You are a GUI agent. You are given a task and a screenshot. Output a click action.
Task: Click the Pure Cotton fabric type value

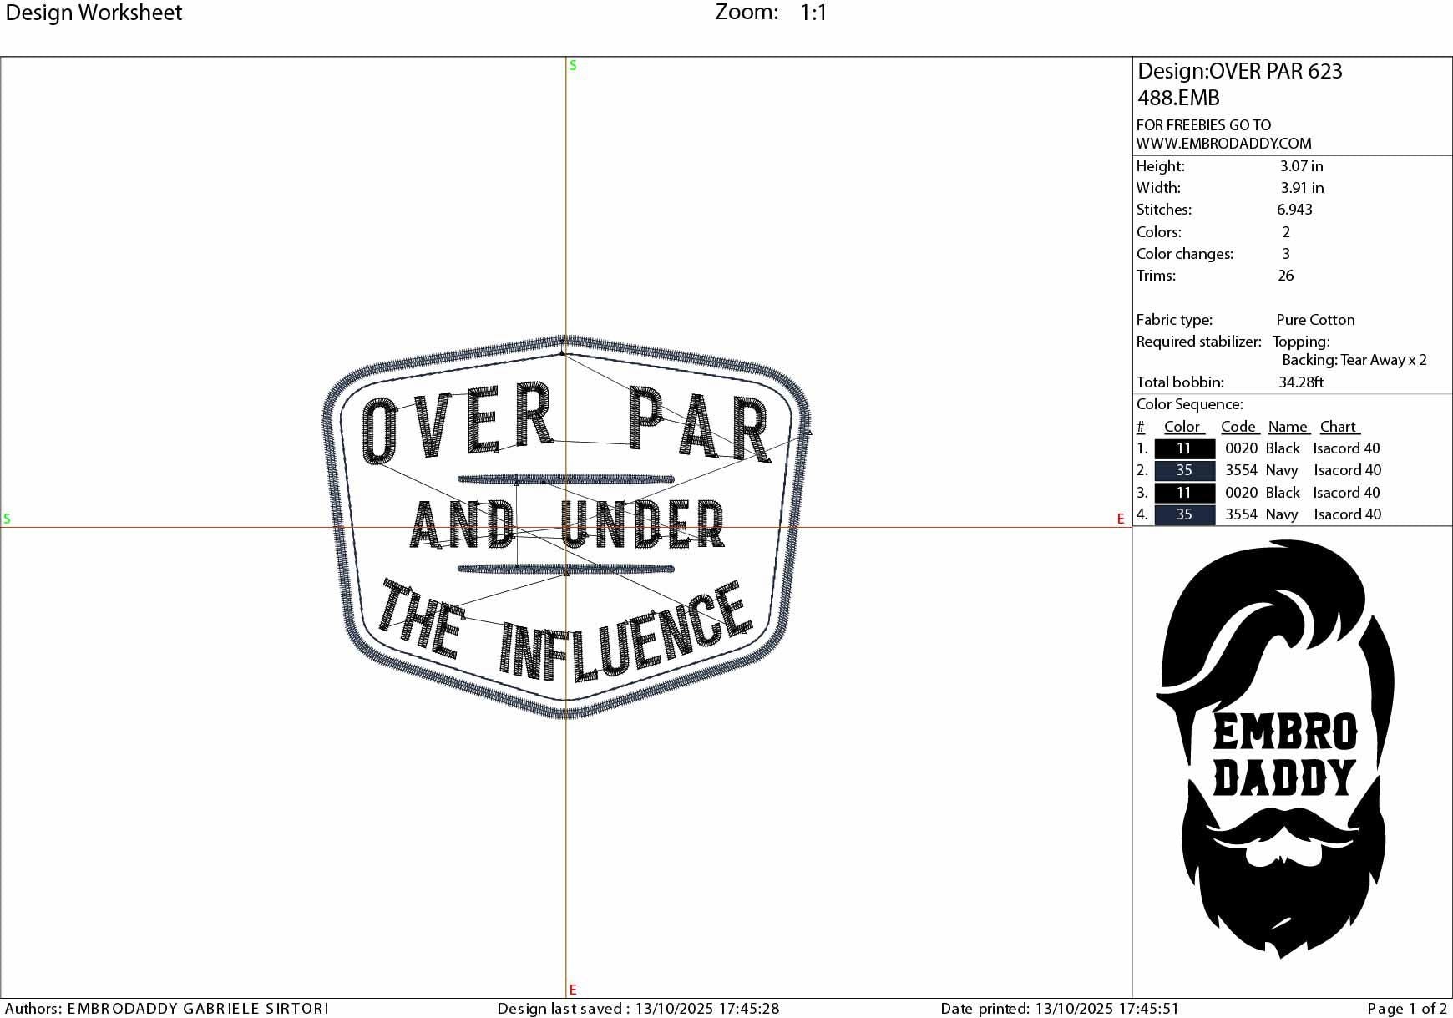pyautogui.click(x=1316, y=319)
